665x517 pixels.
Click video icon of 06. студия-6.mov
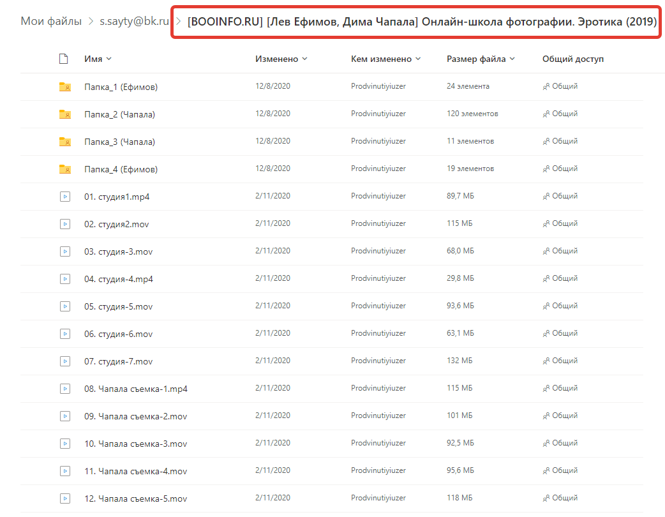[x=65, y=334]
